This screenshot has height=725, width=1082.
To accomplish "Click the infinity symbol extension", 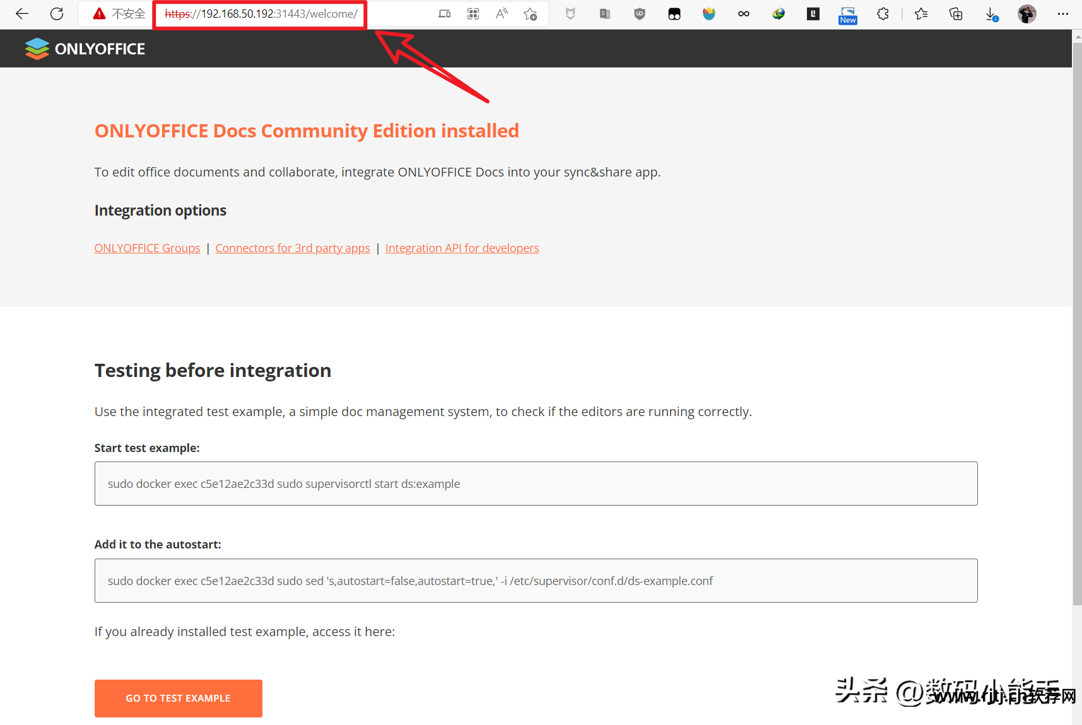I will [x=744, y=14].
